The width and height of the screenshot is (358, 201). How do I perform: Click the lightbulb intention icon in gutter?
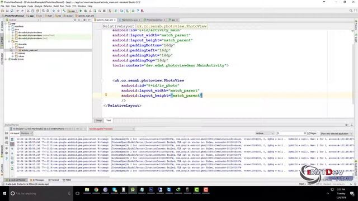pos(106,94)
